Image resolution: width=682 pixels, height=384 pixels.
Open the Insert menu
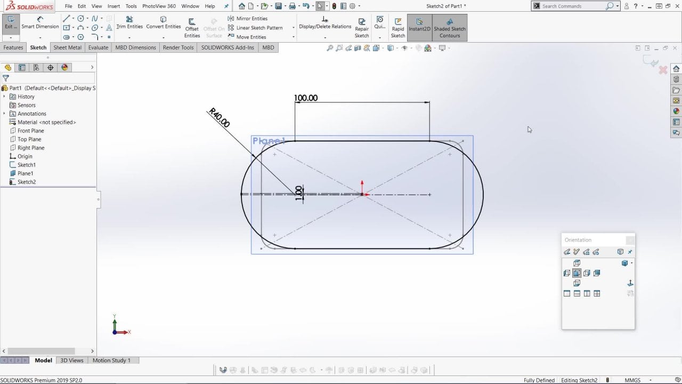click(x=113, y=6)
